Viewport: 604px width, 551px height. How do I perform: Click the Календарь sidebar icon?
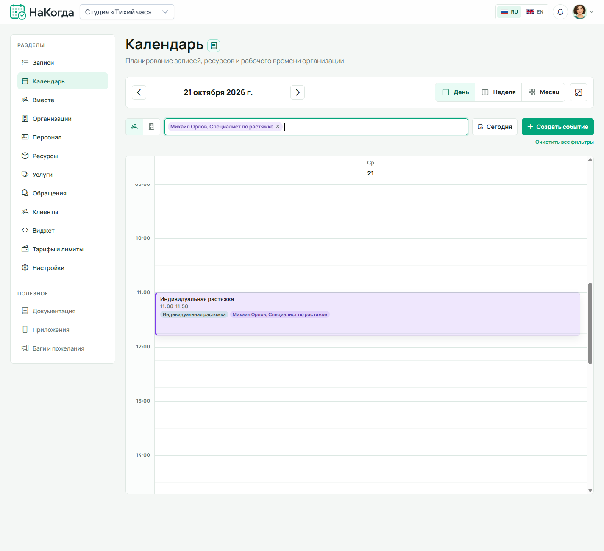click(25, 81)
